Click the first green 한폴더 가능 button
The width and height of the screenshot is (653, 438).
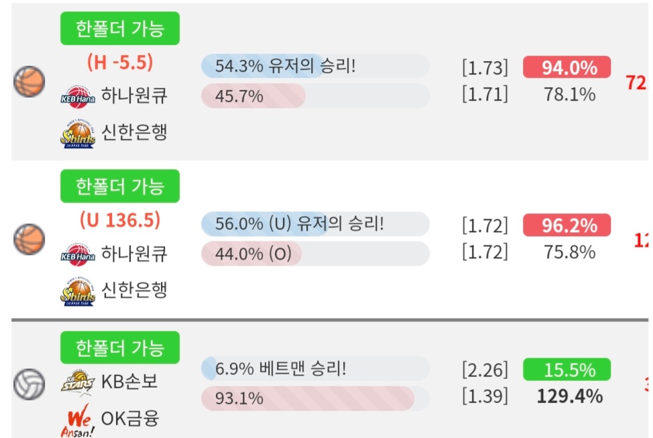click(120, 28)
